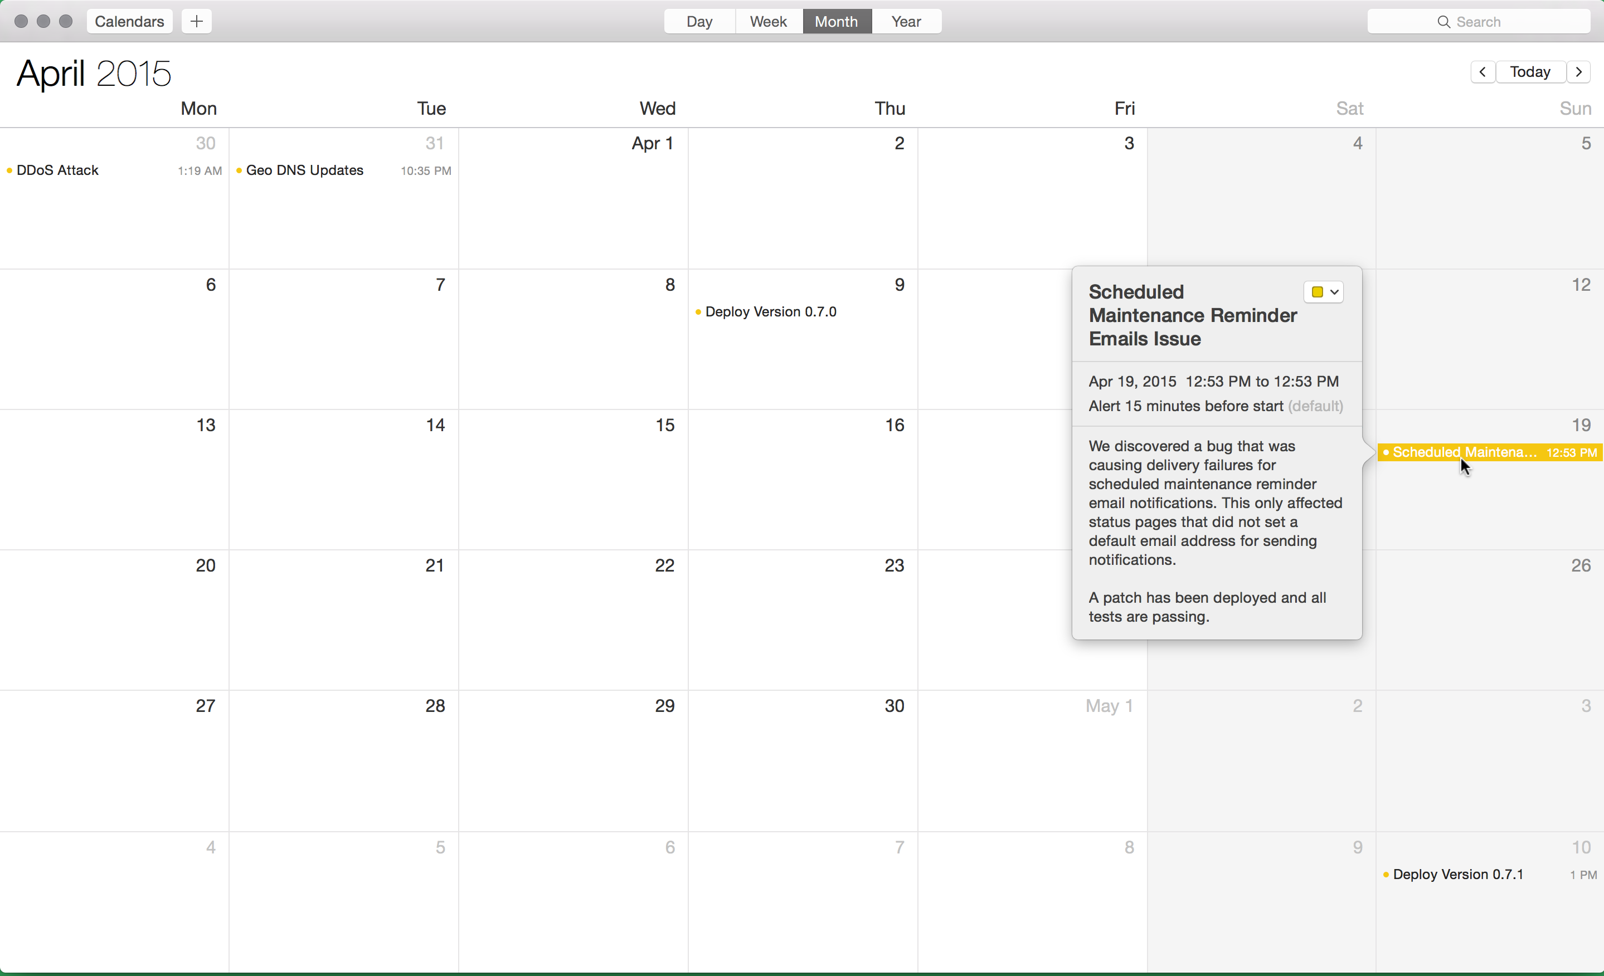
Task: Click the event dot beside Deploy Version 0.7.1
Action: coord(1386,875)
